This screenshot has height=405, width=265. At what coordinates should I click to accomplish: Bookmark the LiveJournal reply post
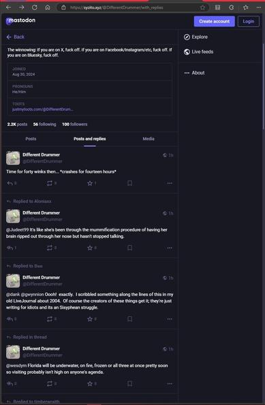(x=130, y=319)
